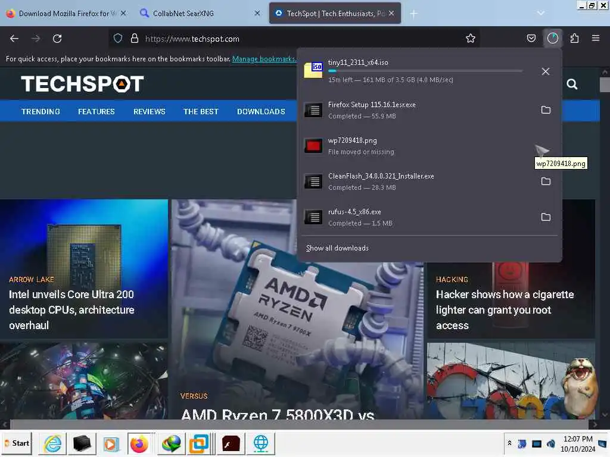
Task: Click the vertical page scrollbar thumb
Action: click(x=605, y=84)
